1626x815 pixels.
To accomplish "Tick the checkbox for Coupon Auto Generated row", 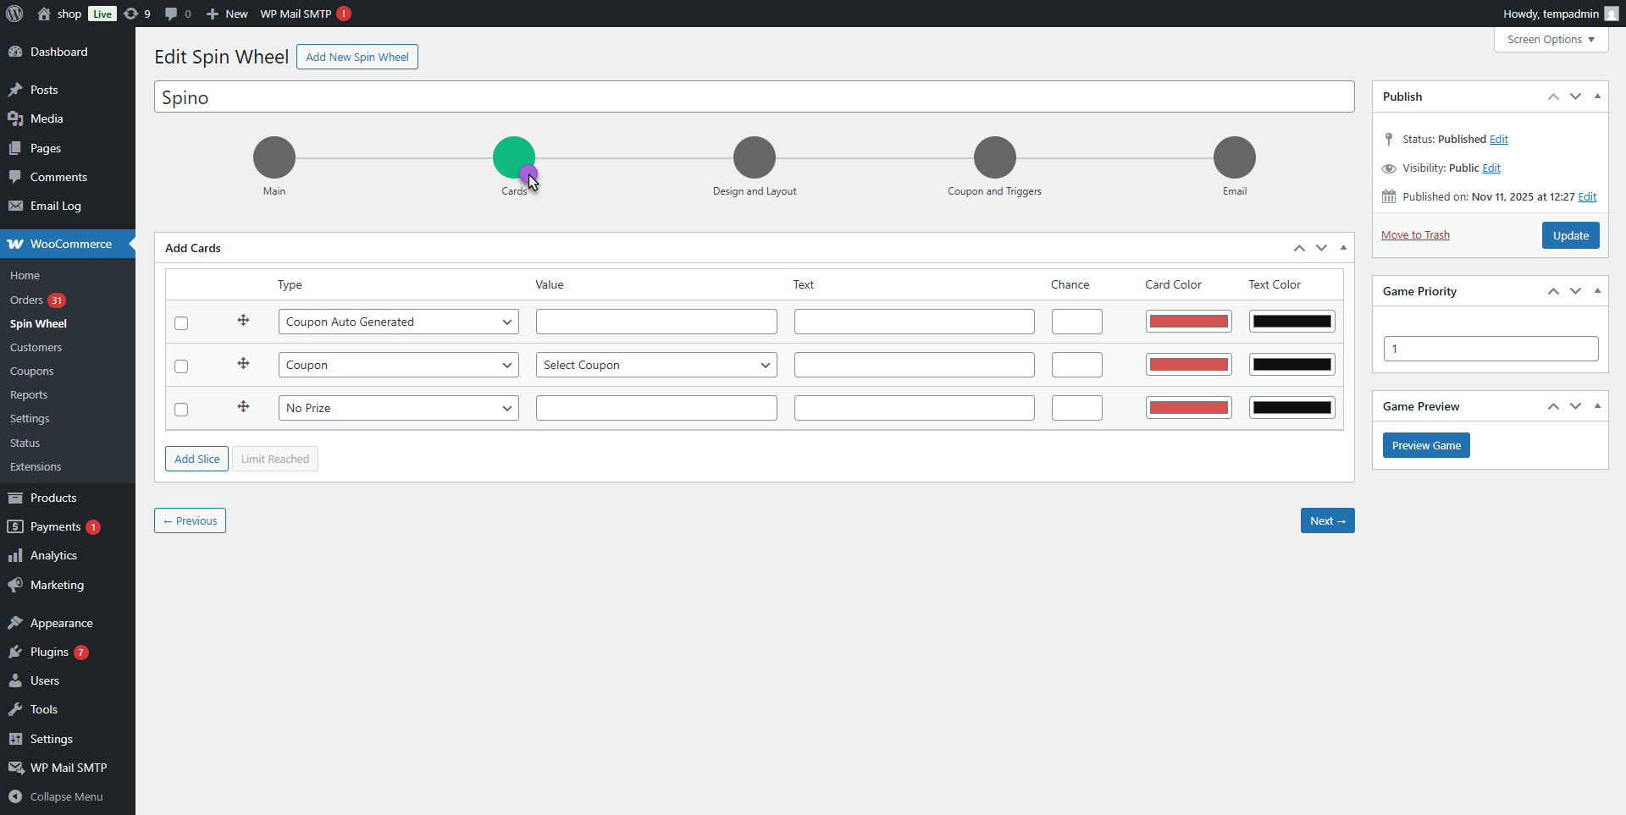I will [x=181, y=323].
